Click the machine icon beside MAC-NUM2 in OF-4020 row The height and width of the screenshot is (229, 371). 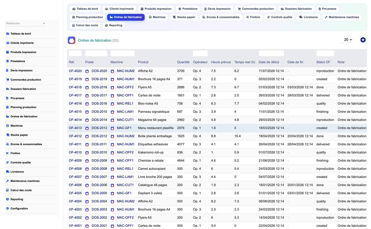pyautogui.click(x=113, y=71)
